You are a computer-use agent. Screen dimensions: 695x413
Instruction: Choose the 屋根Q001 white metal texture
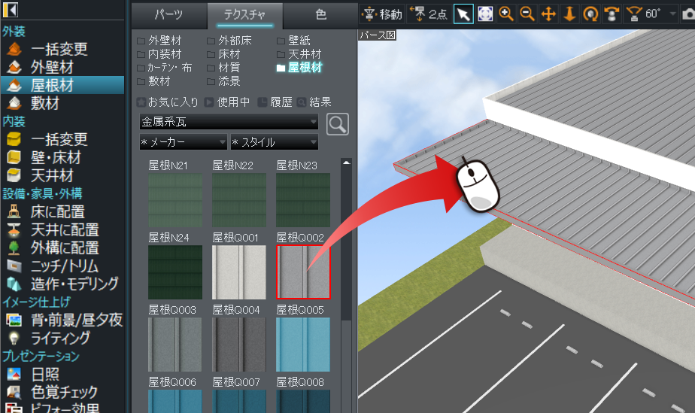pos(239,272)
